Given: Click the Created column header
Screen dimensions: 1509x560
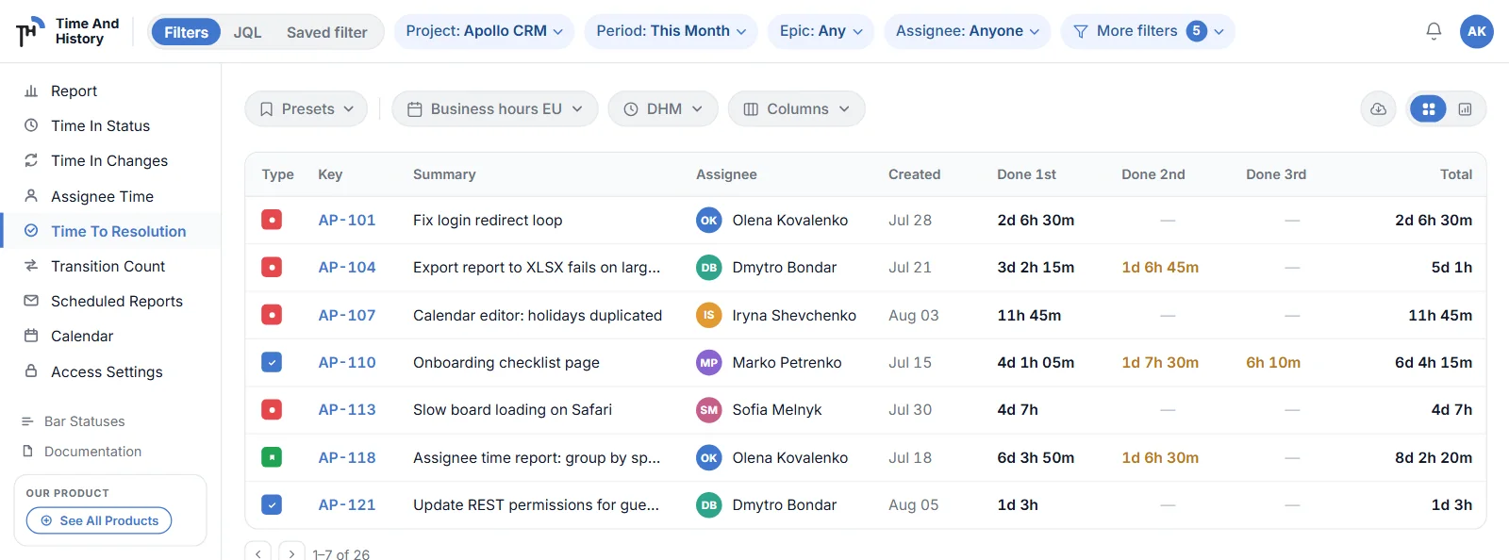Looking at the screenshot, I should (914, 174).
